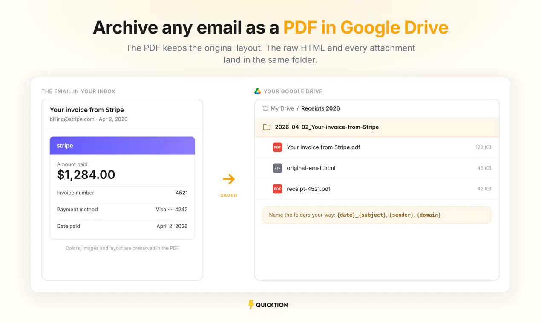
Task: Click the My Drive folder icon in breadcrumb
Action: [x=265, y=108]
